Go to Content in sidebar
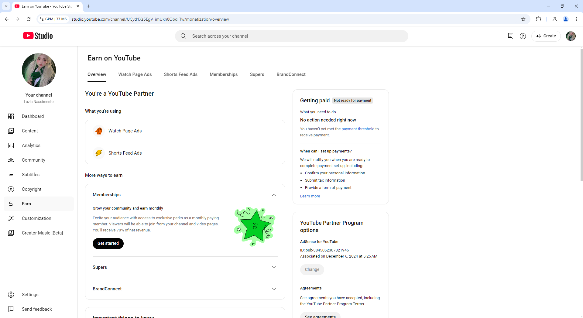 pyautogui.click(x=39, y=131)
